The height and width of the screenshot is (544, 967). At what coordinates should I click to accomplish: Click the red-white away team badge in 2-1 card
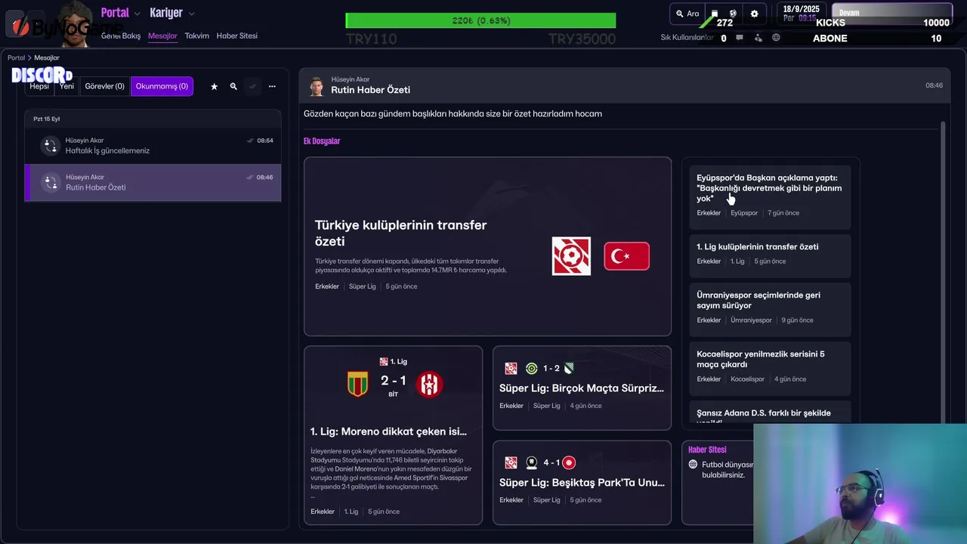coord(429,385)
